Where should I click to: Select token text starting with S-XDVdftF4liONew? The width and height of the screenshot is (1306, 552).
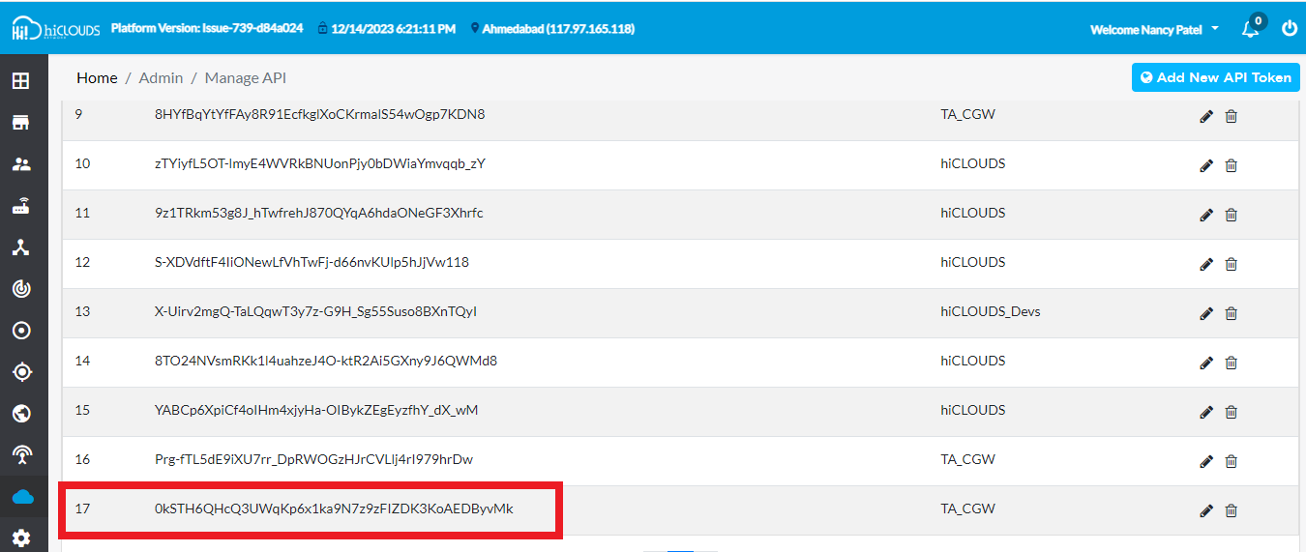click(x=312, y=262)
